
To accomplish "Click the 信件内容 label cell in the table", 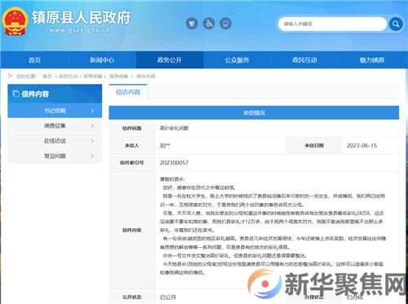I will 132,230.
